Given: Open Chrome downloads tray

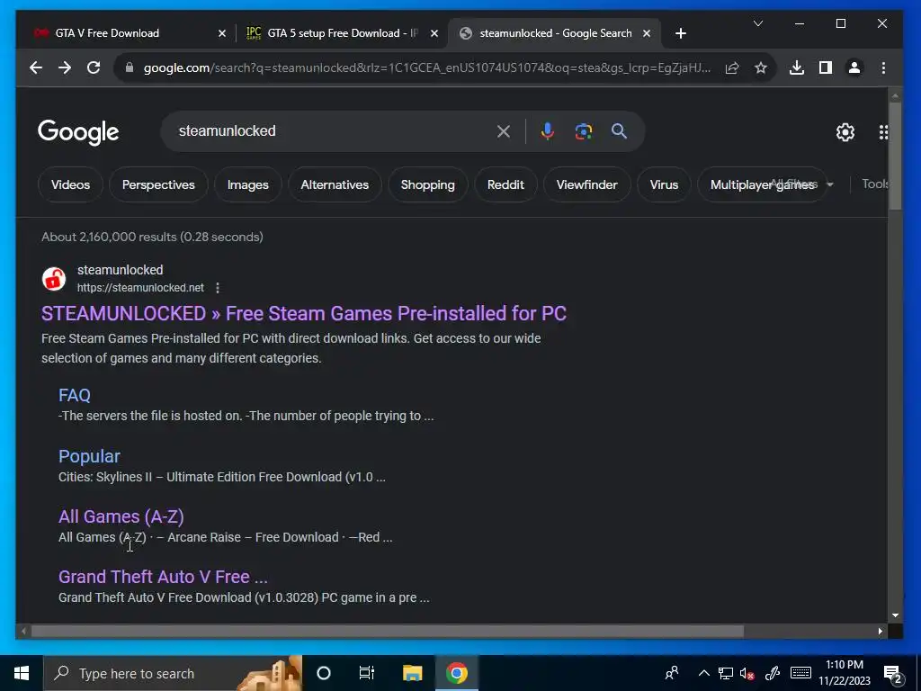Looking at the screenshot, I should tap(797, 68).
